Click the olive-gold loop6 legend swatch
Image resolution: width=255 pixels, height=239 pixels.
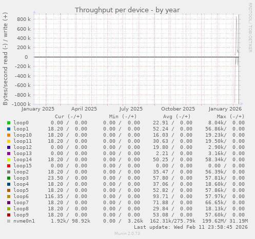(9, 197)
